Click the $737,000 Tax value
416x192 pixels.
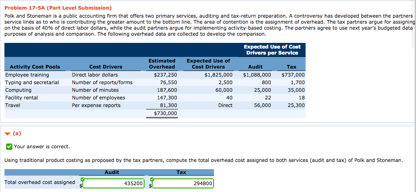pos(293,75)
